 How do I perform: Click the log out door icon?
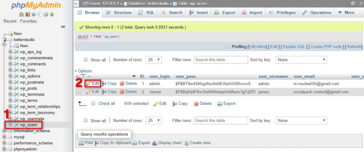(x=27, y=14)
